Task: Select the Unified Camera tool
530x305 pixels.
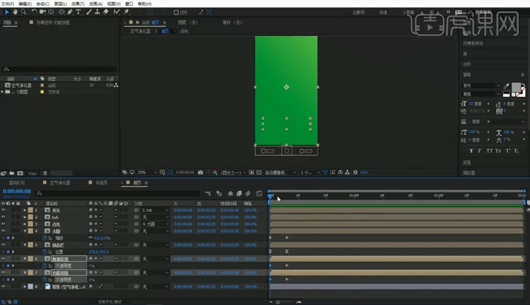Action: 43,12
